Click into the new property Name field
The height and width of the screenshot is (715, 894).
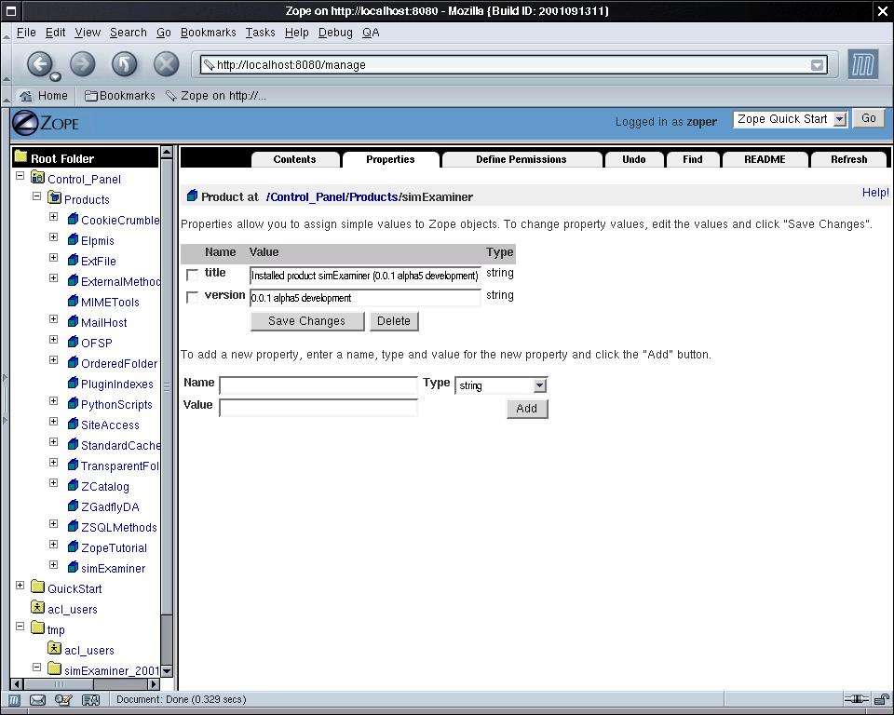pos(318,385)
